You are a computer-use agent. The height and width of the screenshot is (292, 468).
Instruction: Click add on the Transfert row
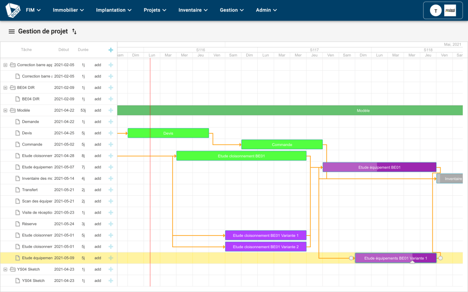click(97, 190)
